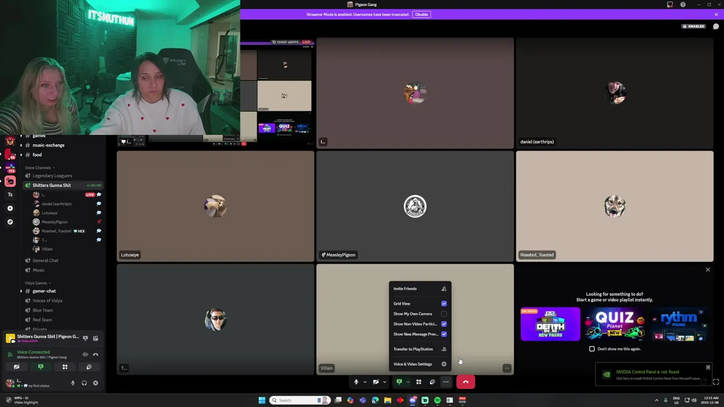Focus Lotuseye video tile
724x407 pixels.
click(216, 206)
